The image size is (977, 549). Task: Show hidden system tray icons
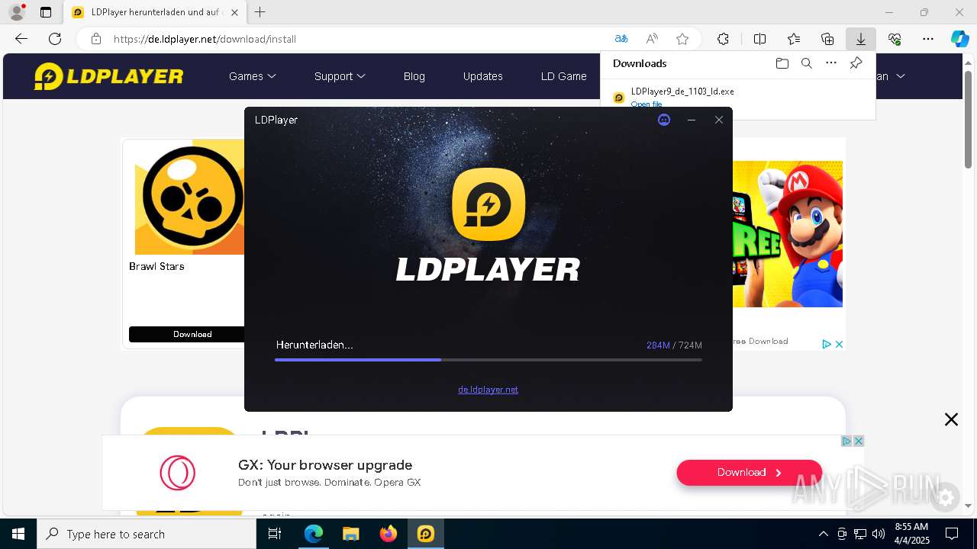(x=824, y=534)
